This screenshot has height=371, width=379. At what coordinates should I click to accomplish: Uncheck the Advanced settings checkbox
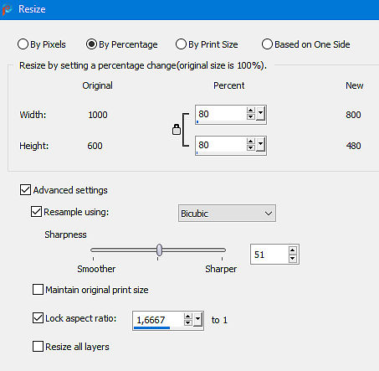(25, 189)
